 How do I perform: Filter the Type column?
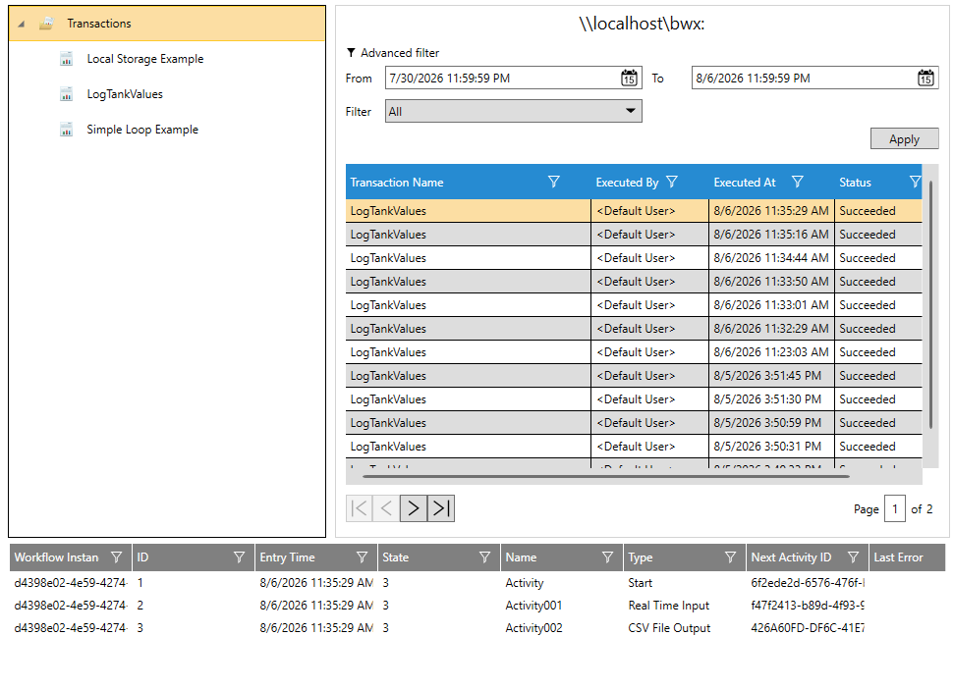(730, 556)
